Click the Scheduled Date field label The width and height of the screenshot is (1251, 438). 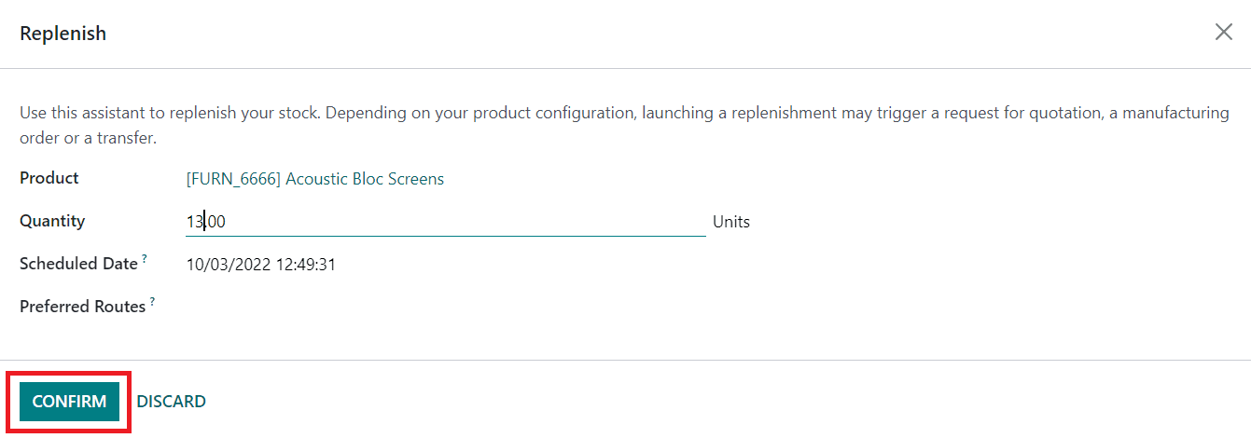[x=78, y=264]
